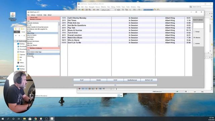Image resolution: width=215 pixels, height=121 pixels.
Task: Select song Blues At Sunrise
Action: point(75,30)
